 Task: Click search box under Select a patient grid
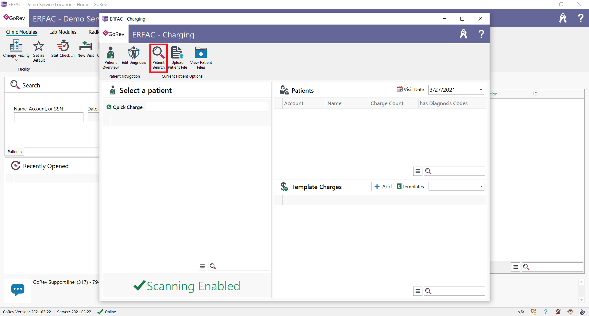point(239,266)
